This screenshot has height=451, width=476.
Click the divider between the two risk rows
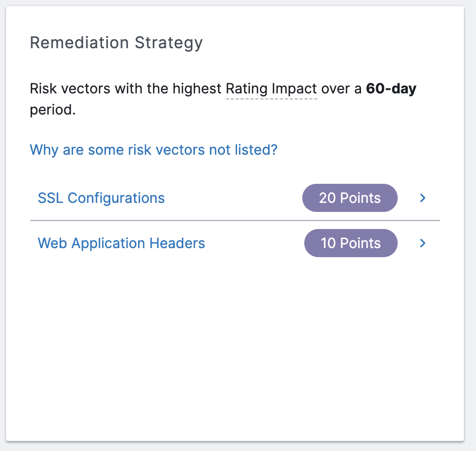pyautogui.click(x=235, y=220)
